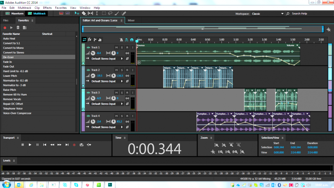The height and width of the screenshot is (188, 334).
Task: Click the Search Help field
Action: pyautogui.click(x=307, y=14)
